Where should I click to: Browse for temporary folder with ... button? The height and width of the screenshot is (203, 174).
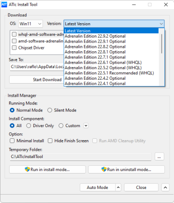pyautogui.click(x=159, y=157)
